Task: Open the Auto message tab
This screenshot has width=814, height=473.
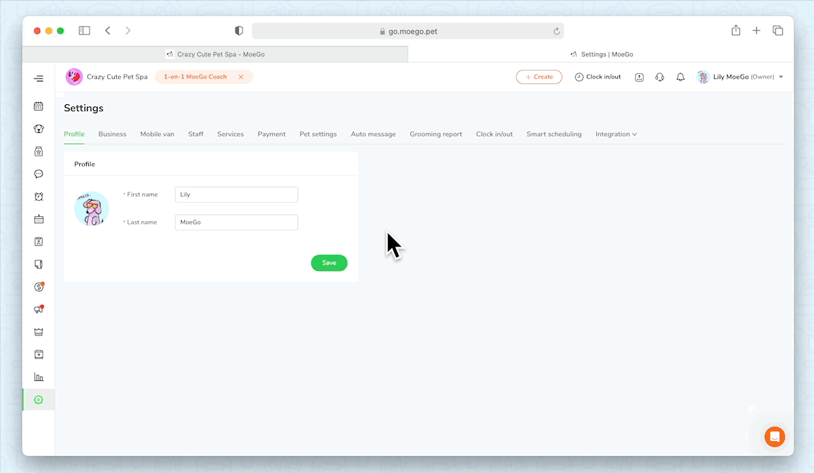Action: point(373,134)
